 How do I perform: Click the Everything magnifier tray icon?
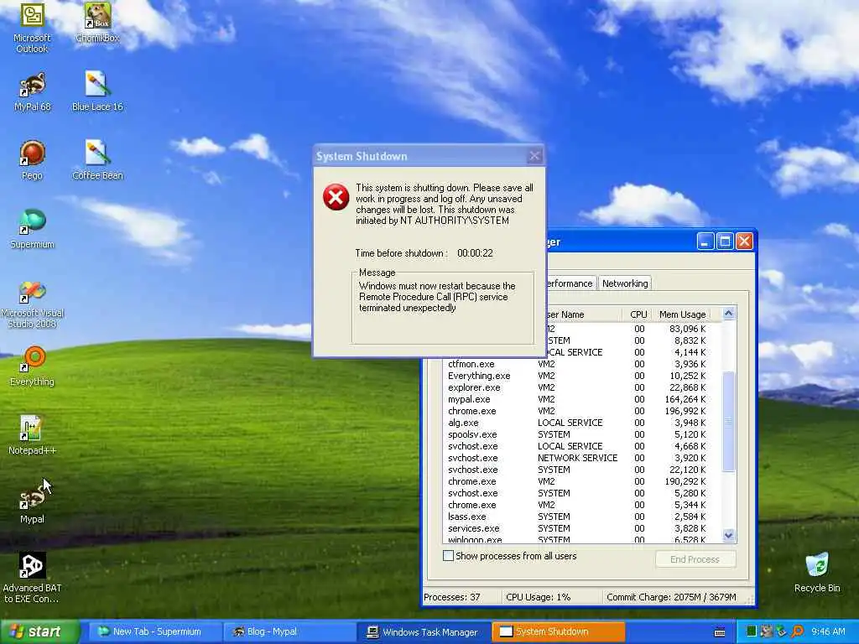coord(798,631)
